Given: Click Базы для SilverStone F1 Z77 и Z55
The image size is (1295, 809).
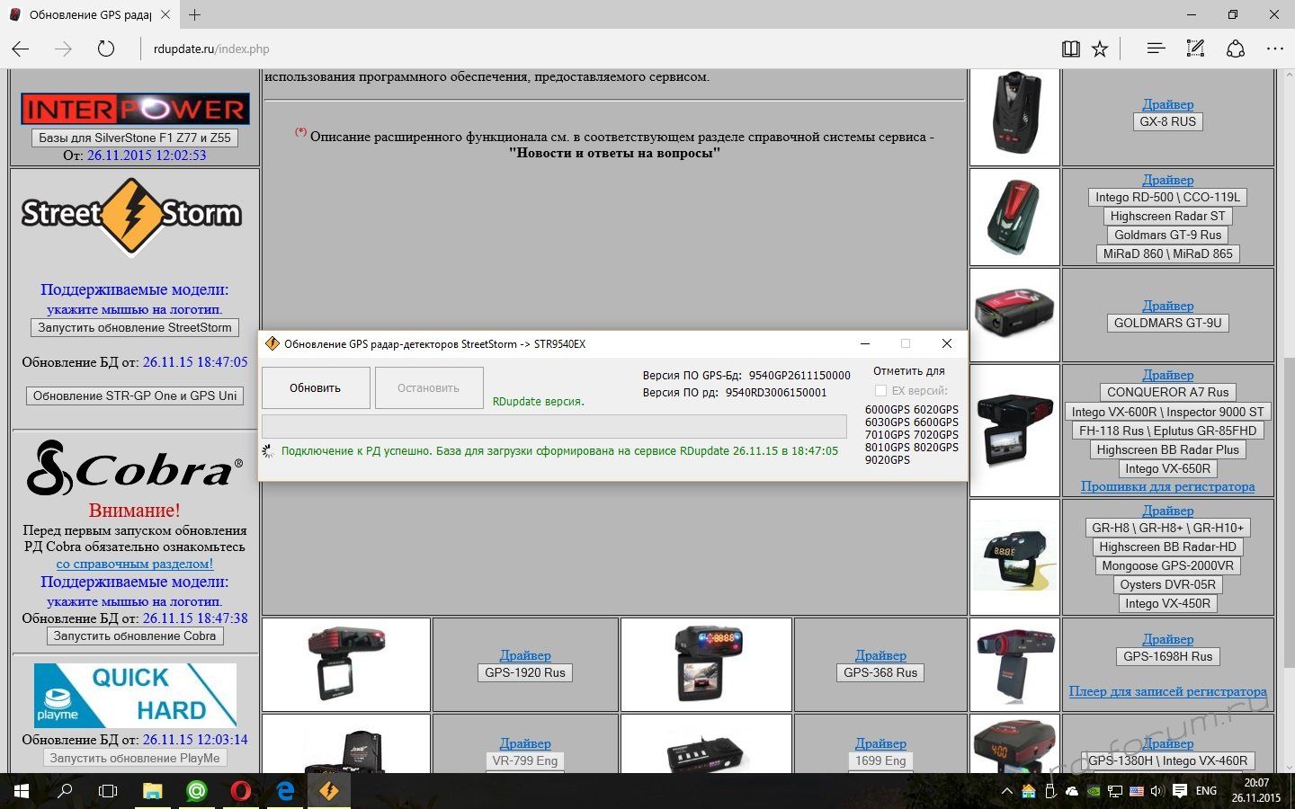Looking at the screenshot, I should pyautogui.click(x=135, y=138).
